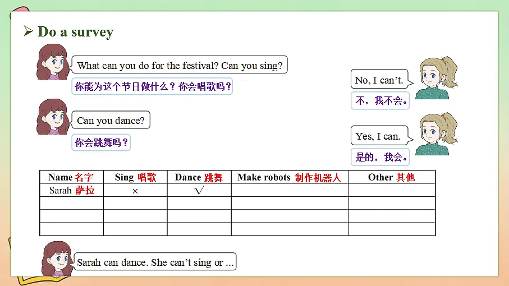The width and height of the screenshot is (509, 286).
Task: Select the '不，我不会。' translation box
Action: tap(380, 100)
